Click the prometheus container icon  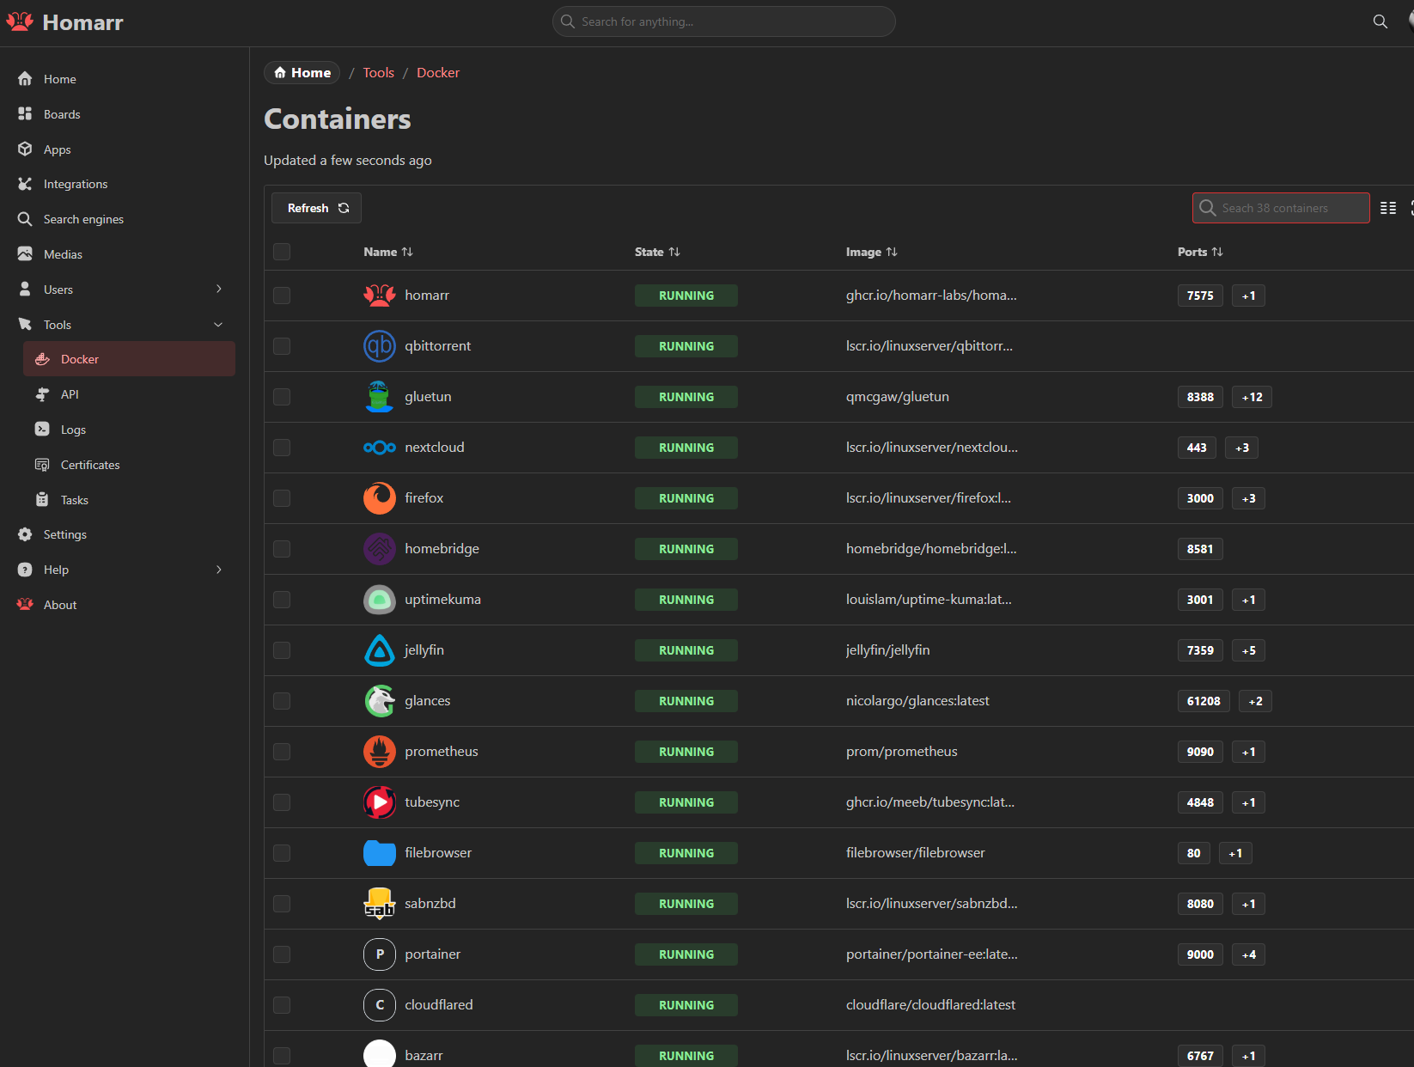[x=380, y=752]
